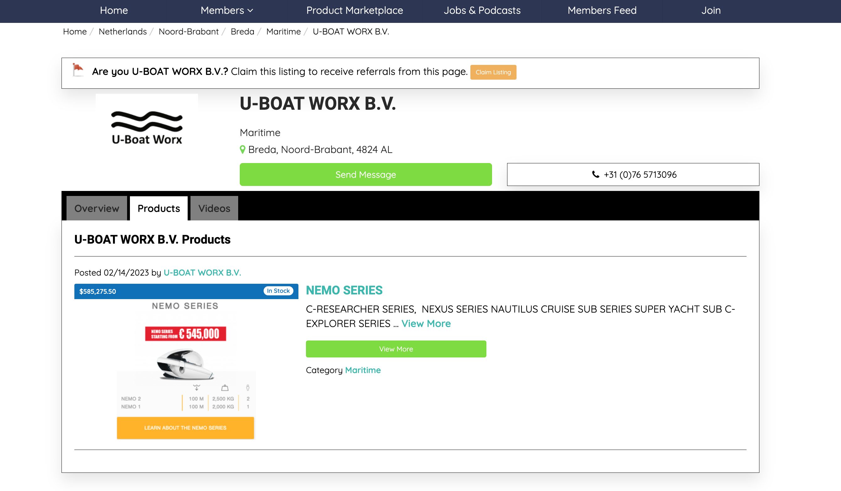The width and height of the screenshot is (841, 491).
Task: Click the U-Boat Worx company logo
Action: pos(147,128)
